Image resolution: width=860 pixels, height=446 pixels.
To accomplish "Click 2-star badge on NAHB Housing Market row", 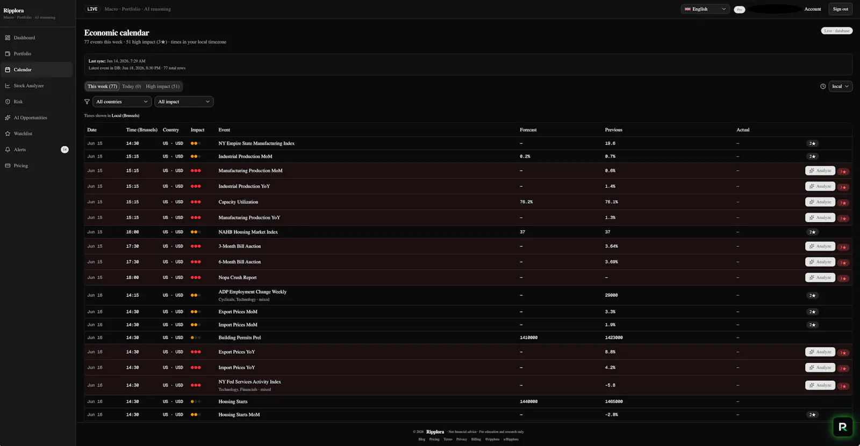I will pos(813,232).
